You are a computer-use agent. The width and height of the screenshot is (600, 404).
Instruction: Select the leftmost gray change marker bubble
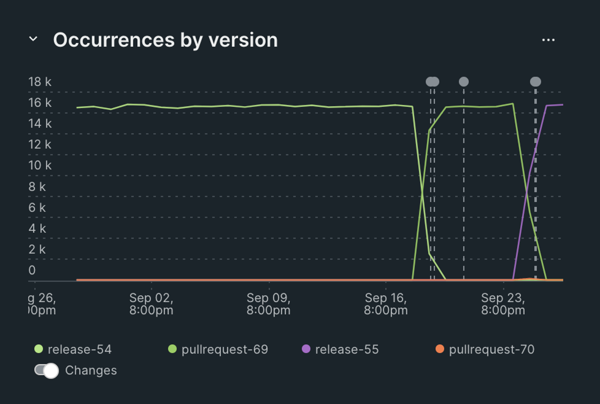point(432,81)
